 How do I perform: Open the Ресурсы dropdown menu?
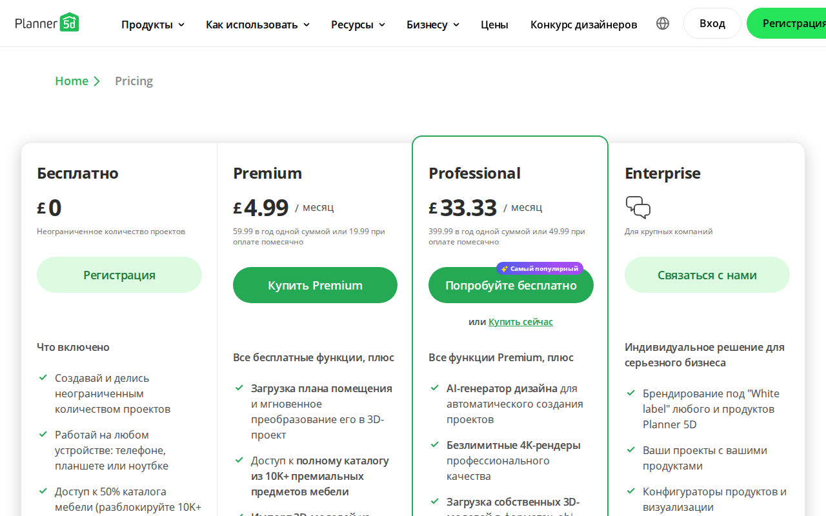tap(358, 25)
